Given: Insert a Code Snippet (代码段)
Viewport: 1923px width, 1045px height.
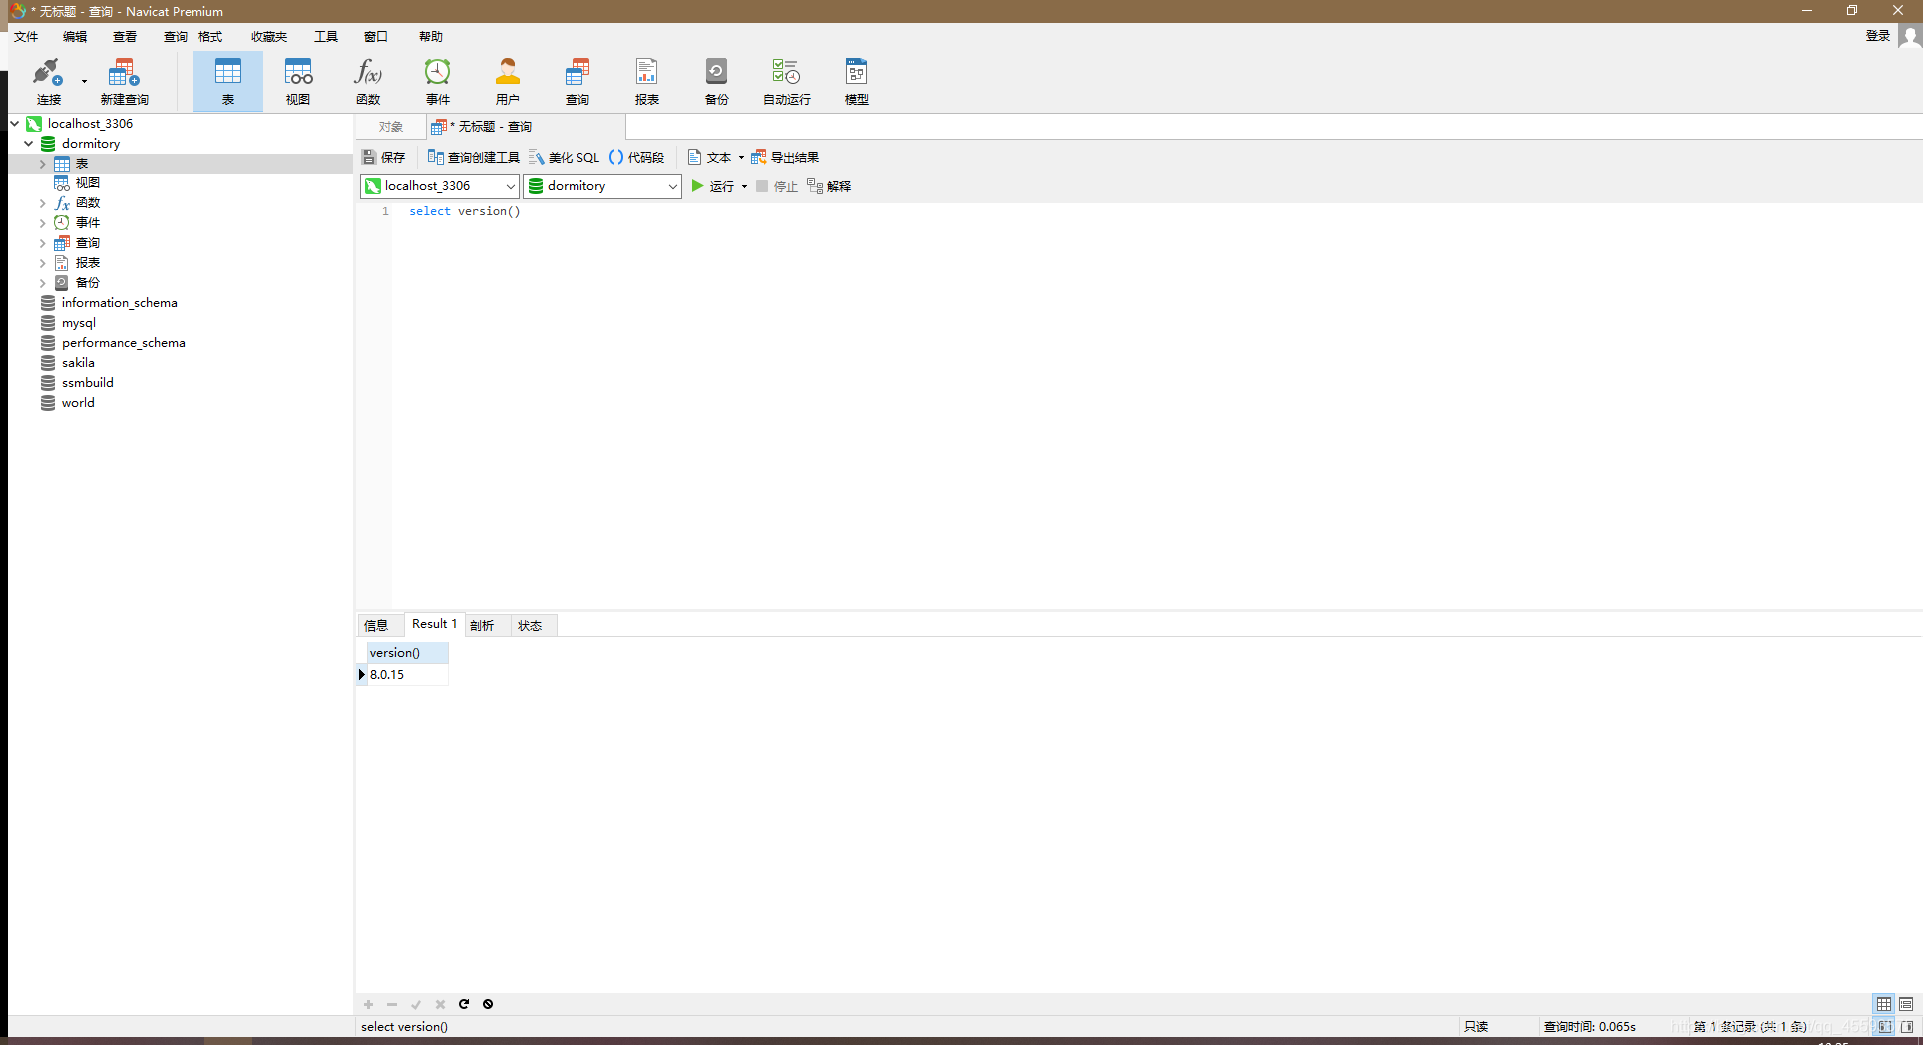Looking at the screenshot, I should pyautogui.click(x=636, y=157).
